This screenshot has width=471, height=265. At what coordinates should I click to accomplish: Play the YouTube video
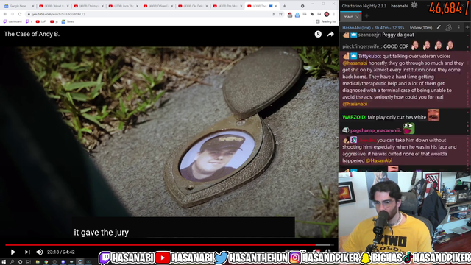click(x=13, y=252)
